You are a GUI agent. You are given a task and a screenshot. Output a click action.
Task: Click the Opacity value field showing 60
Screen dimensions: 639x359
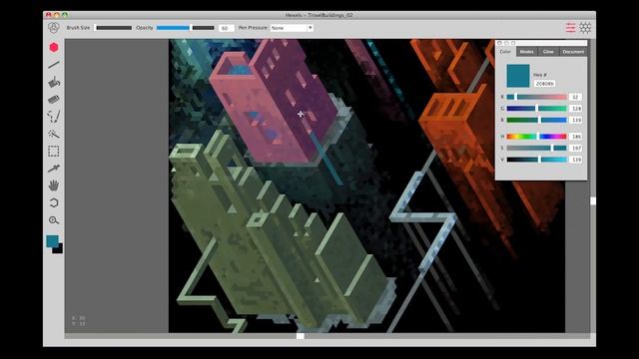tap(227, 28)
